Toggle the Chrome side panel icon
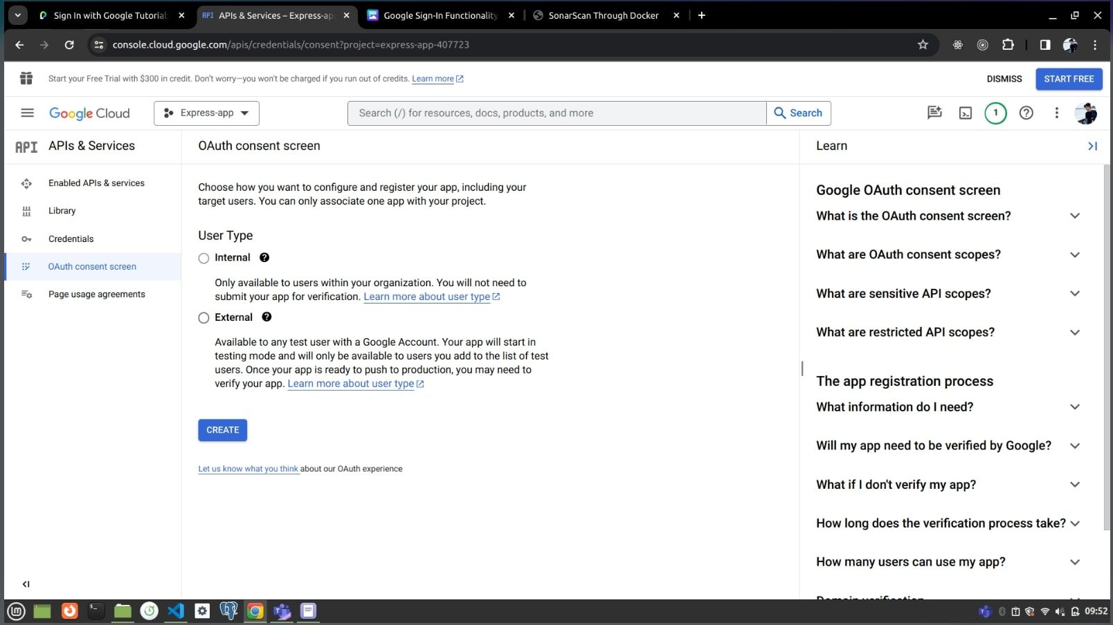 1045,45
